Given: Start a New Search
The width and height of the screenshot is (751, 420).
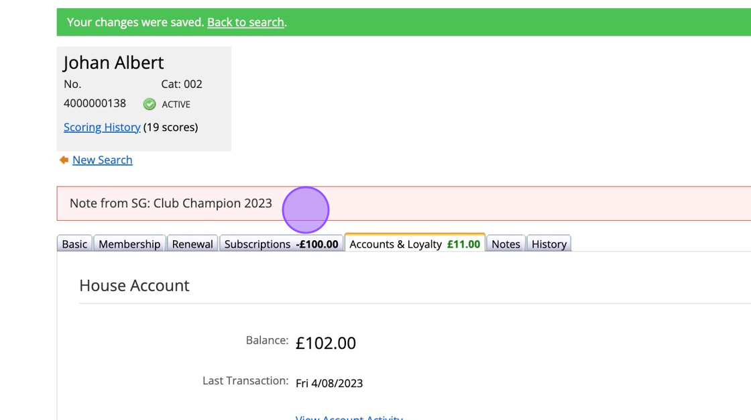Looking at the screenshot, I should 103,160.
